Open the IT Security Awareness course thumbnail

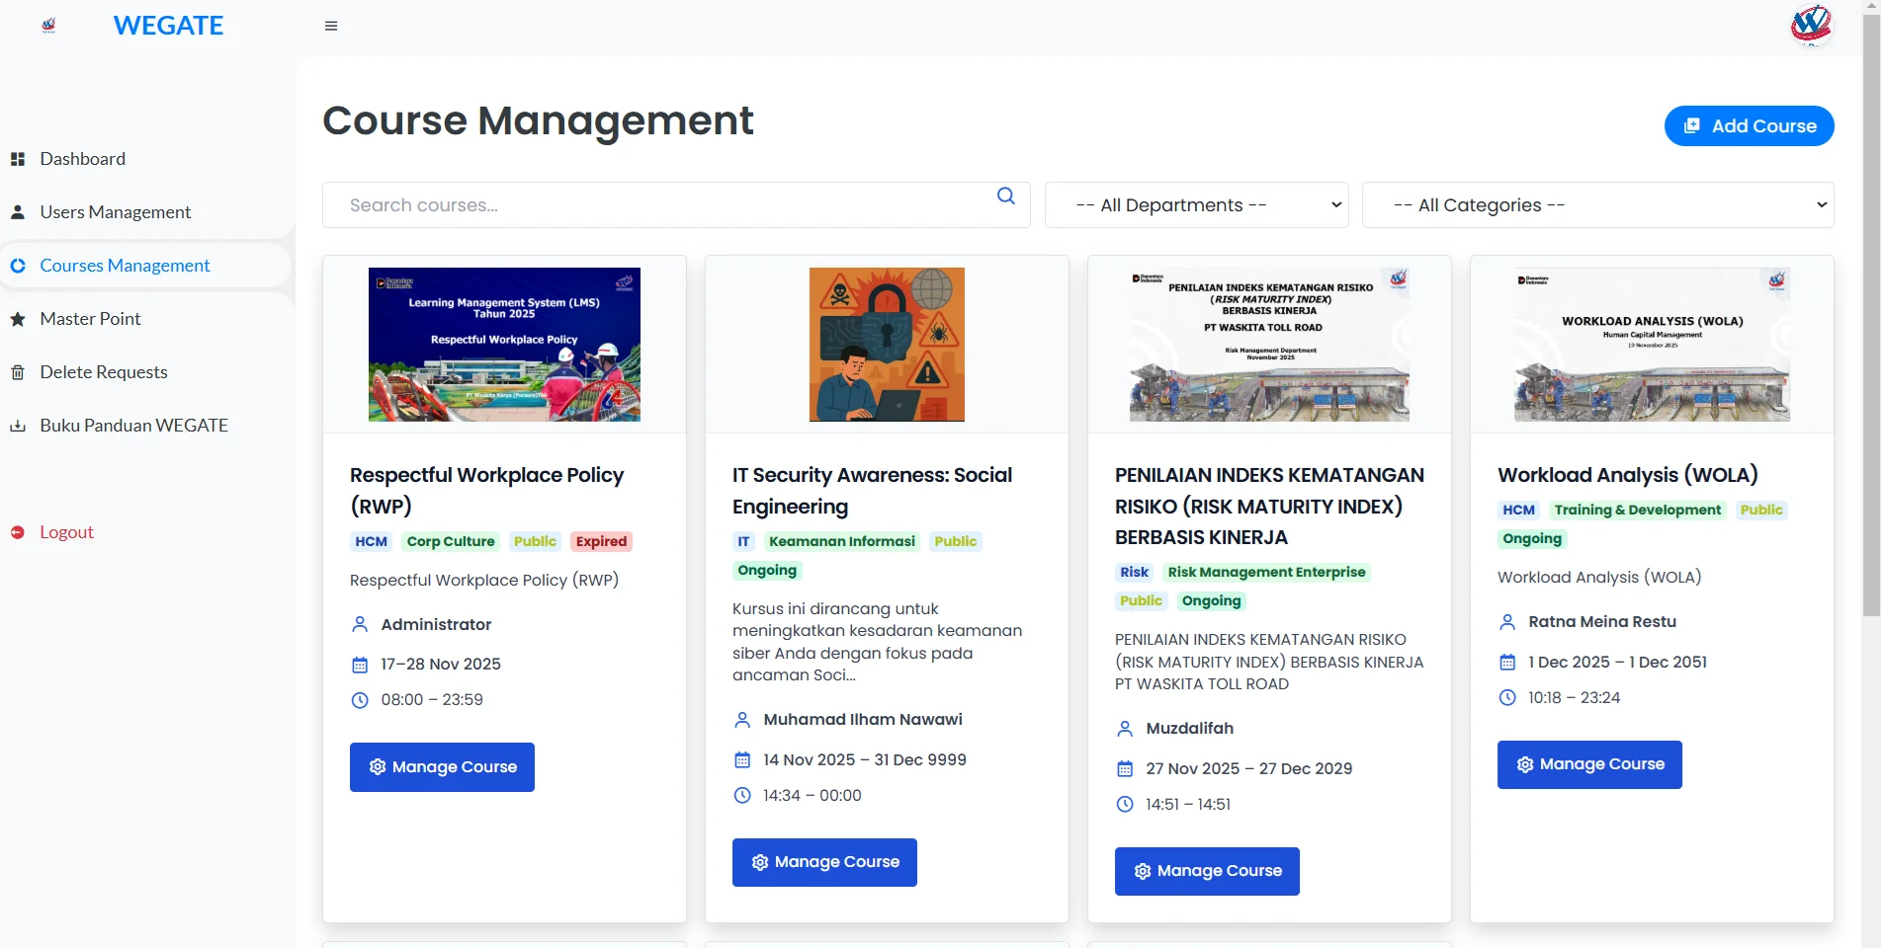click(x=887, y=345)
